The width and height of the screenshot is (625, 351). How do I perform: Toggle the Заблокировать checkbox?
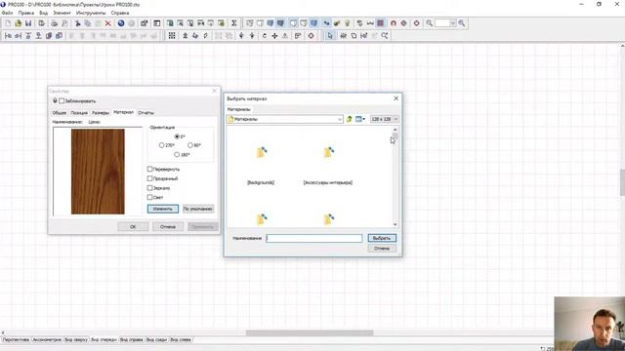62,101
